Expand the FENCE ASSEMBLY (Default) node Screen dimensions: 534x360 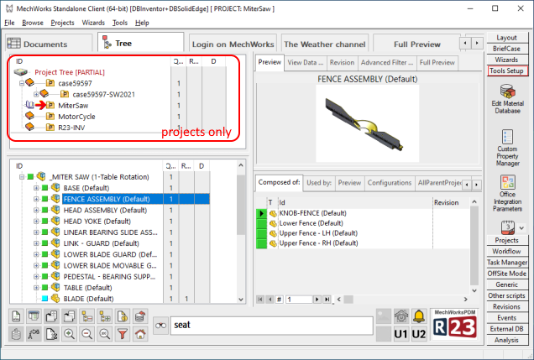(36, 199)
